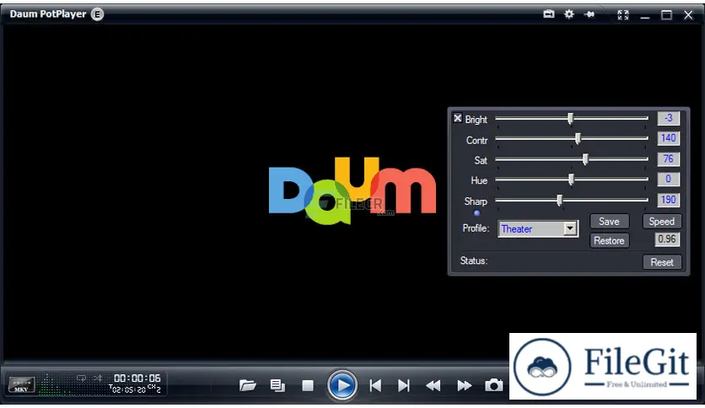Click the blue dot under Sharp

(476, 213)
